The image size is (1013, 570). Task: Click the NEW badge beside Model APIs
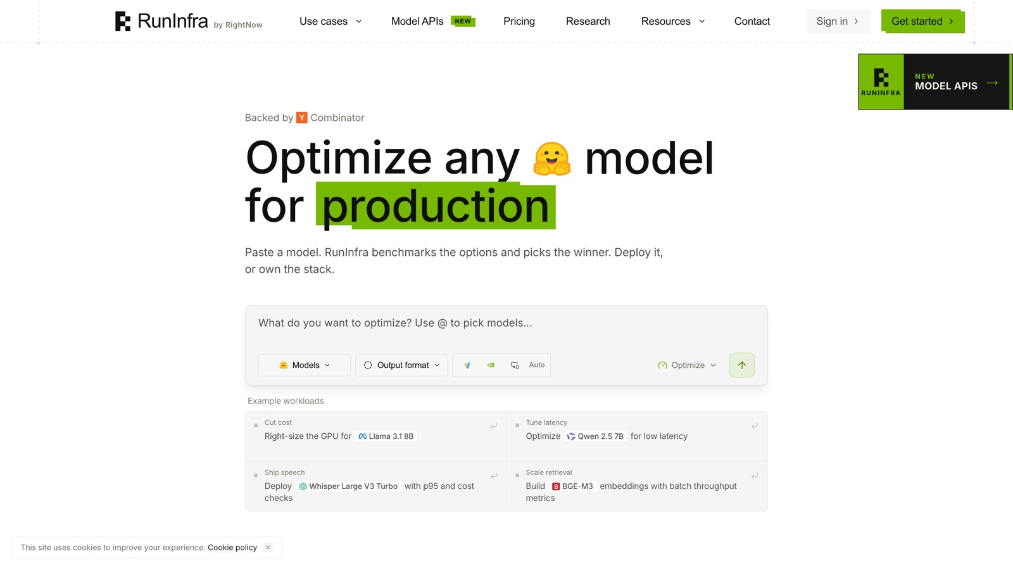[x=463, y=21]
